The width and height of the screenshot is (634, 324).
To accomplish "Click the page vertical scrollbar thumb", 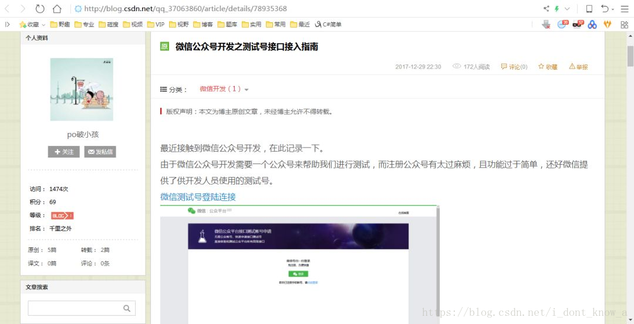I will 630,56.
